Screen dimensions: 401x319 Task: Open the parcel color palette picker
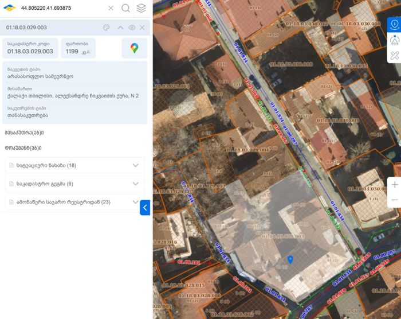pyautogui.click(x=106, y=28)
